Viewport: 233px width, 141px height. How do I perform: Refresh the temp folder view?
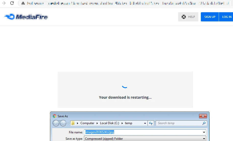tap(151, 123)
